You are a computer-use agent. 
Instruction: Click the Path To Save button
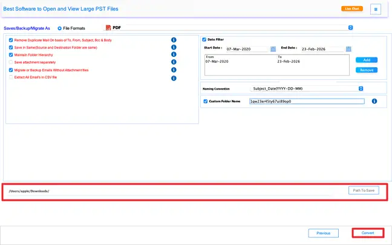click(363, 191)
